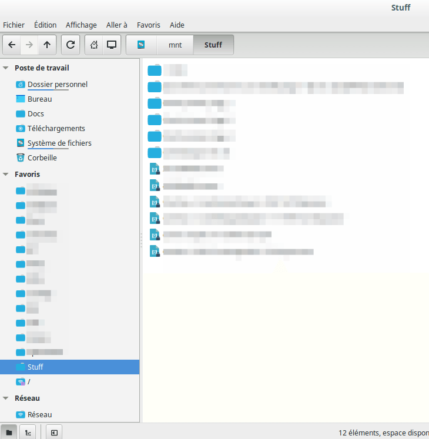The height and width of the screenshot is (439, 429).
Task: Go forward with the right arrow button
Action: point(29,45)
